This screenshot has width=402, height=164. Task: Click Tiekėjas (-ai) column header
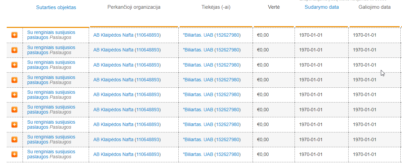[216, 7]
